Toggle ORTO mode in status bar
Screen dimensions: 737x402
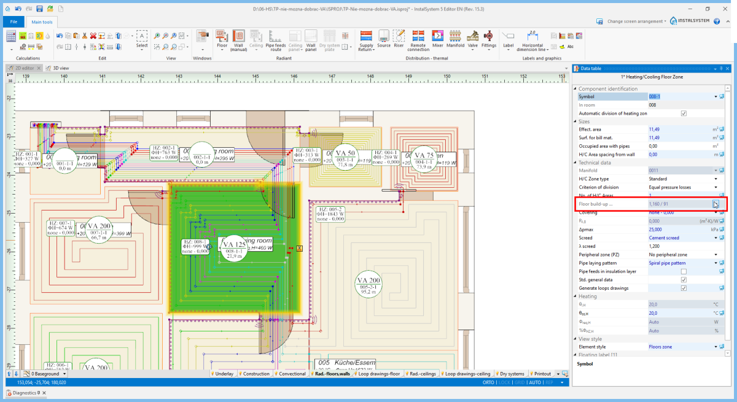pos(489,382)
